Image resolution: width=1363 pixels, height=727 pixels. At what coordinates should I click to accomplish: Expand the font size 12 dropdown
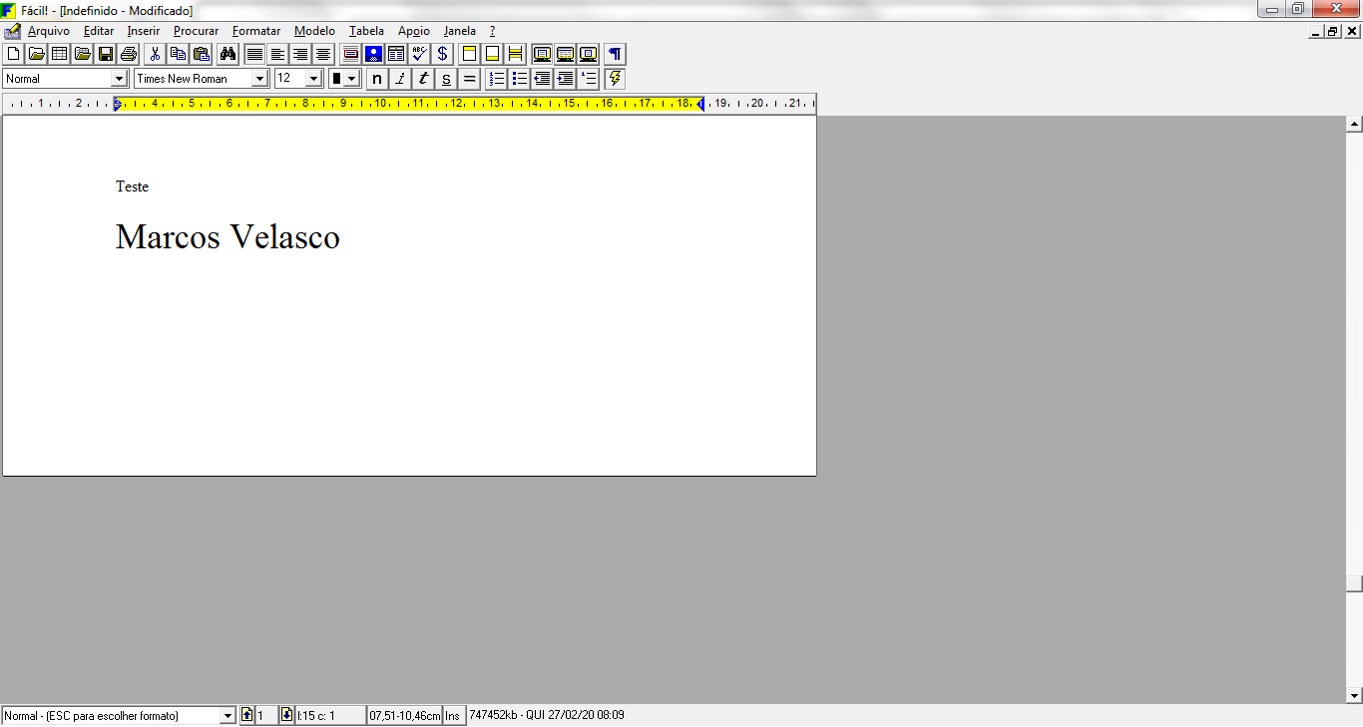pyautogui.click(x=313, y=79)
